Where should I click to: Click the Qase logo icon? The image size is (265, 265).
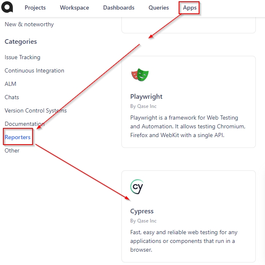[7, 7]
